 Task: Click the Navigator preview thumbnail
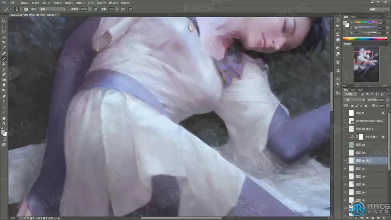366,65
